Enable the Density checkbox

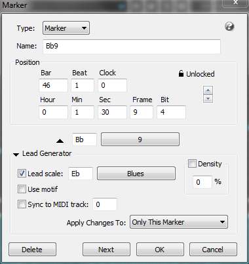(192, 164)
